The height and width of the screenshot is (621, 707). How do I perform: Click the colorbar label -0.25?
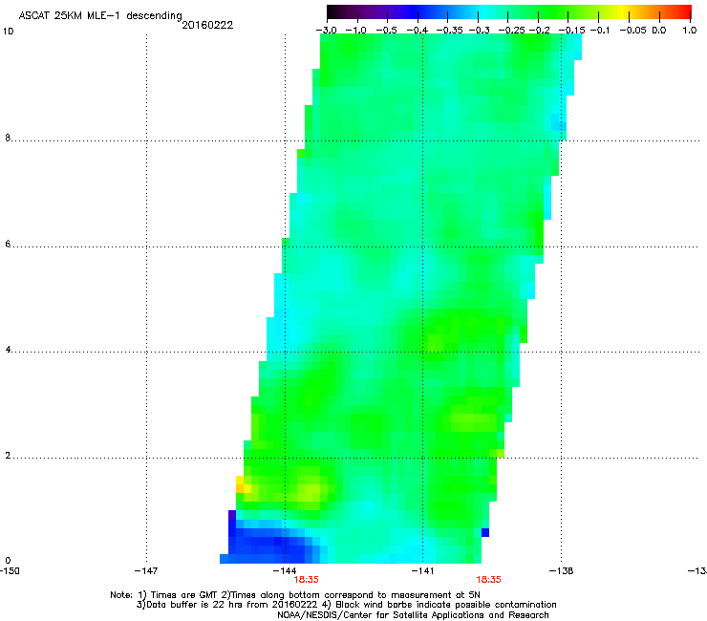[511, 31]
